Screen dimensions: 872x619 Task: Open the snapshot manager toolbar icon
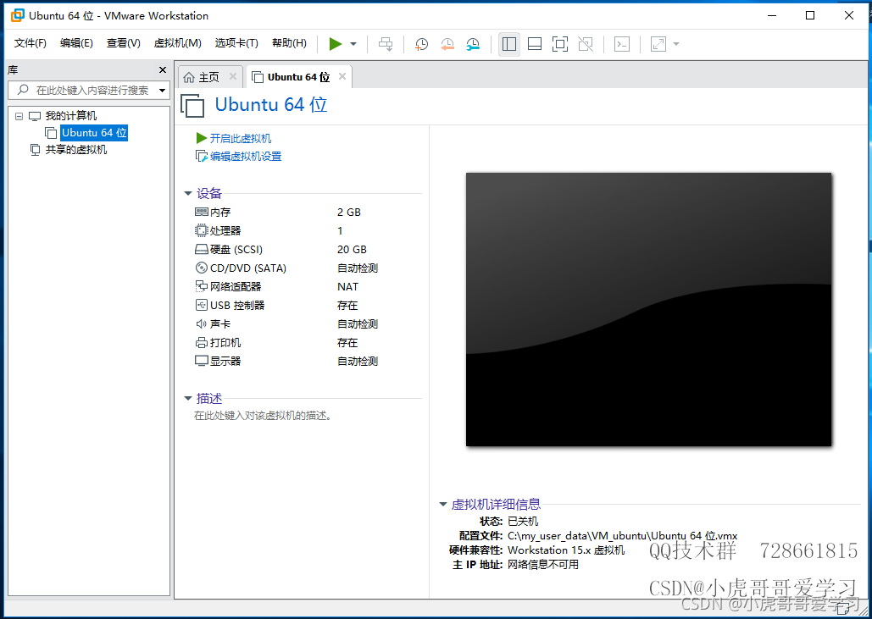tap(473, 44)
